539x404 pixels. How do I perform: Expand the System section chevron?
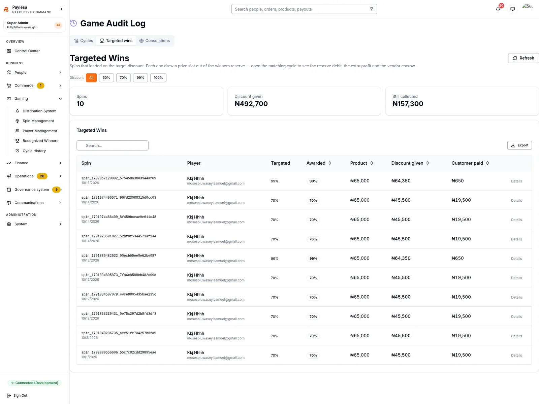coord(60,224)
